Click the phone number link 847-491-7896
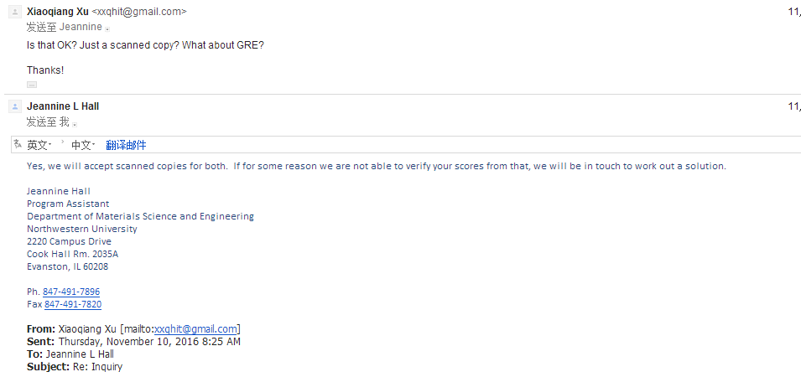The image size is (801, 377). point(71,292)
